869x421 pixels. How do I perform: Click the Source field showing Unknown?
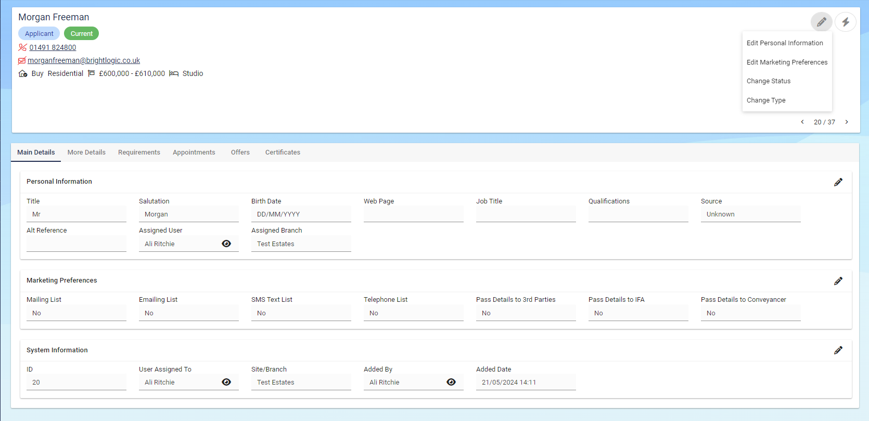pyautogui.click(x=751, y=214)
